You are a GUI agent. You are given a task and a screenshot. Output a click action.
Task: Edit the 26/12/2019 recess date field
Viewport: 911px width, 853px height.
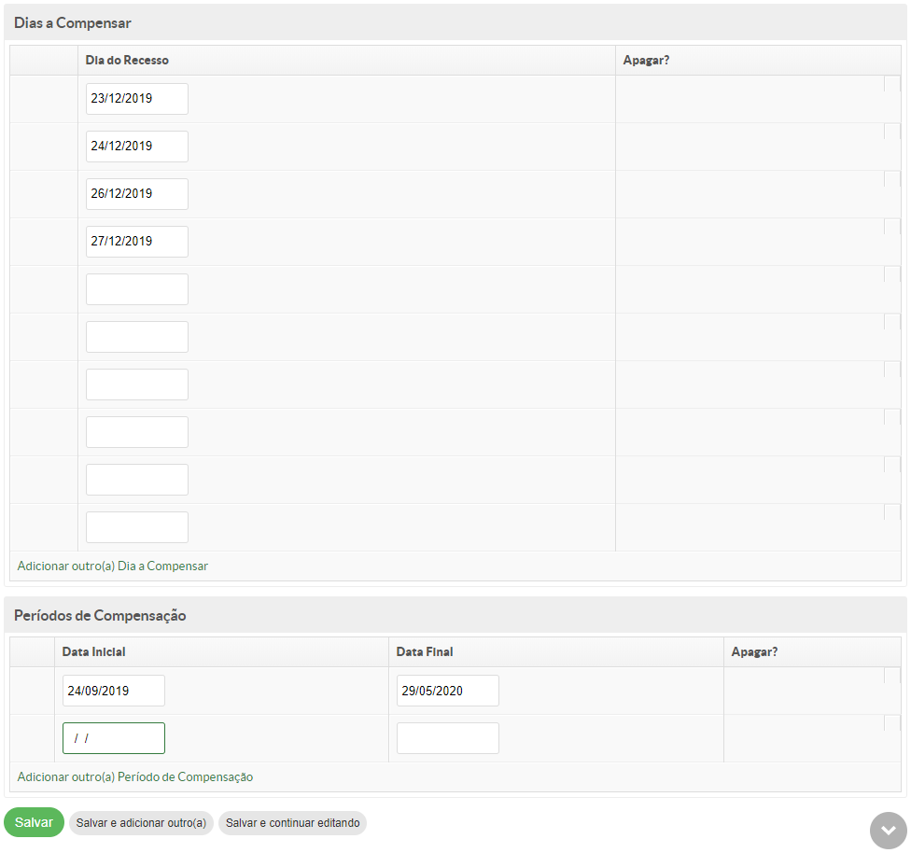pos(137,194)
